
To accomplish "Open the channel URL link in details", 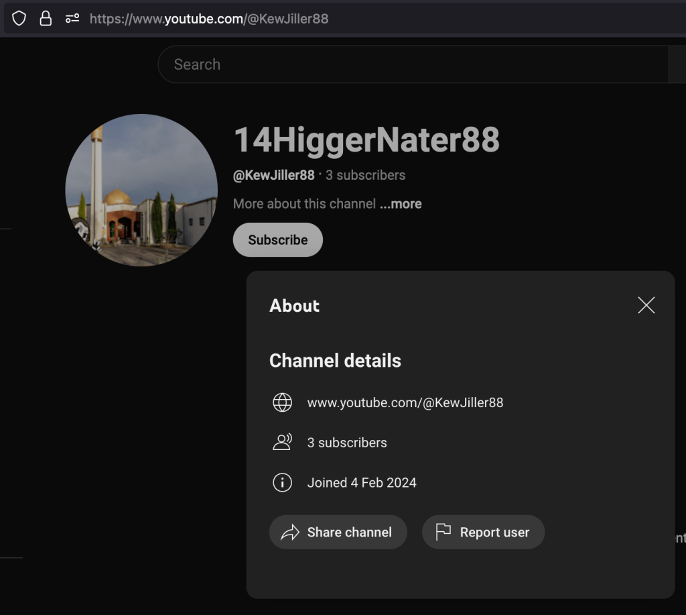I will pos(405,402).
